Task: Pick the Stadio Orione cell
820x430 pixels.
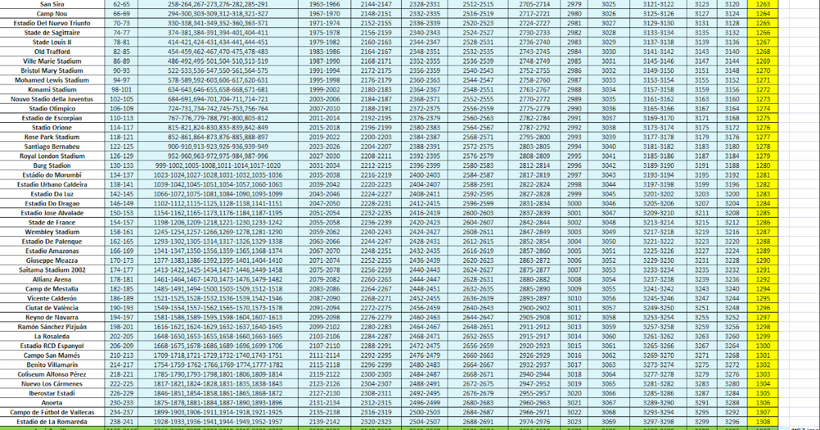Action: click(x=53, y=128)
